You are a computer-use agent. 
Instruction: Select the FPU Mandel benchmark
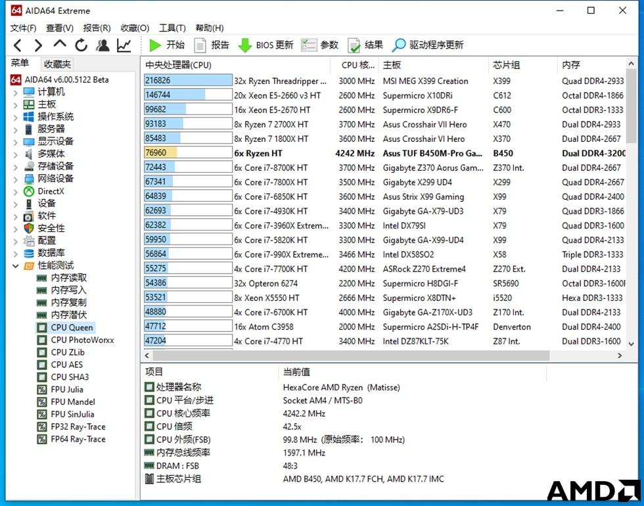(x=66, y=402)
